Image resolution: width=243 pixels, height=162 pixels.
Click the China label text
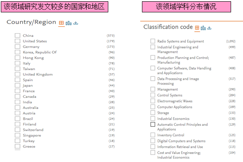point(28,35)
